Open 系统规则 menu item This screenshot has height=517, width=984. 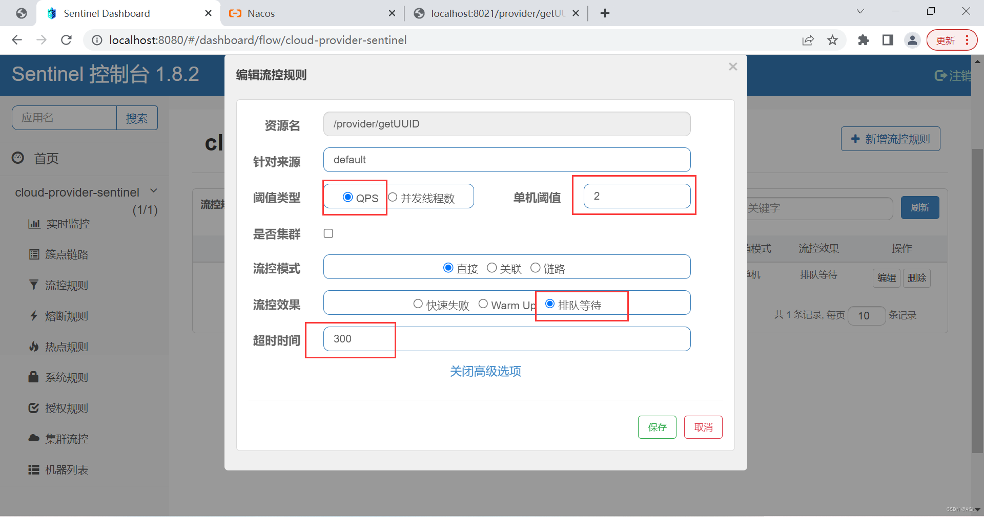coord(58,377)
